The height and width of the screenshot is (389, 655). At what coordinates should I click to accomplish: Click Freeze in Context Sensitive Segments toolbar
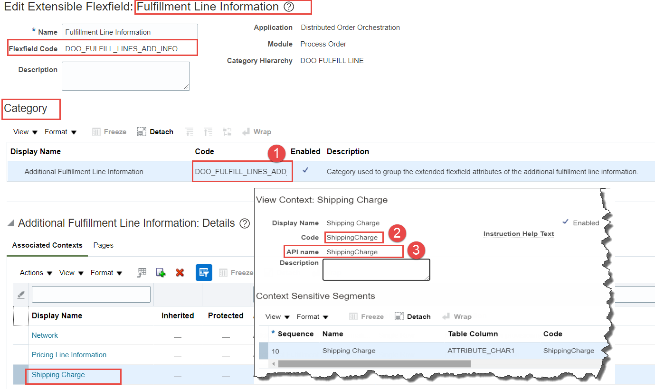point(366,316)
